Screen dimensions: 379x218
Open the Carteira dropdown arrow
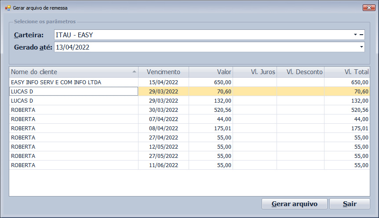[x=355, y=35]
